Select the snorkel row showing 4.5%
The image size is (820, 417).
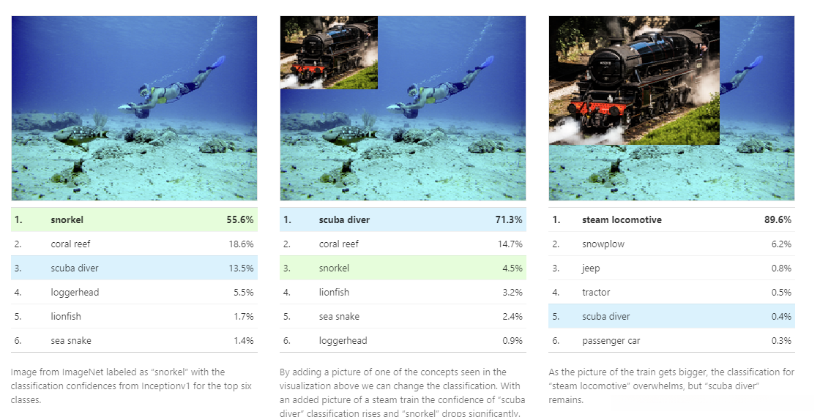[403, 268]
